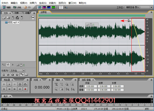This screenshot has width=154, height=111.
Task: Go to end with transport button
Action: [20, 89]
